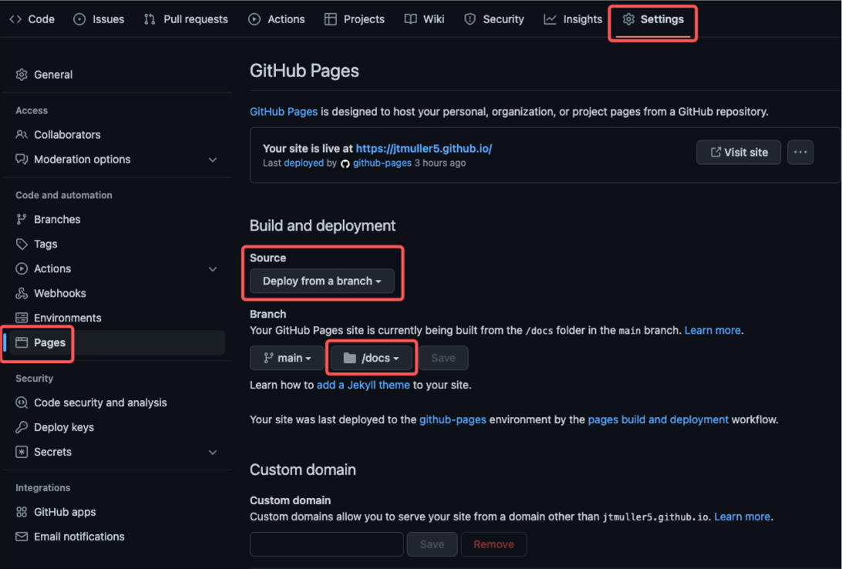Click the Webhooks icon

click(22, 294)
